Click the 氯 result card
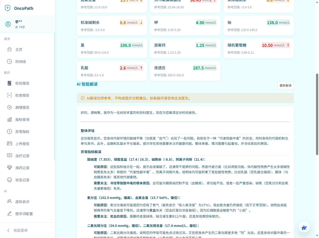 112,48
